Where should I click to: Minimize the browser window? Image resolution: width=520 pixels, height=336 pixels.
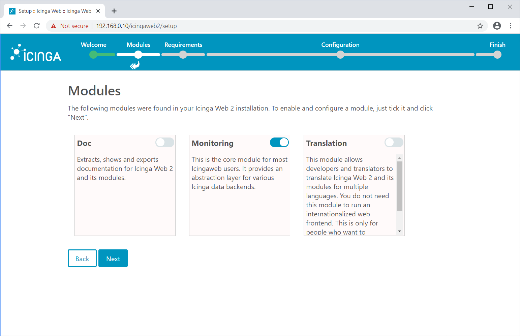[472, 7]
